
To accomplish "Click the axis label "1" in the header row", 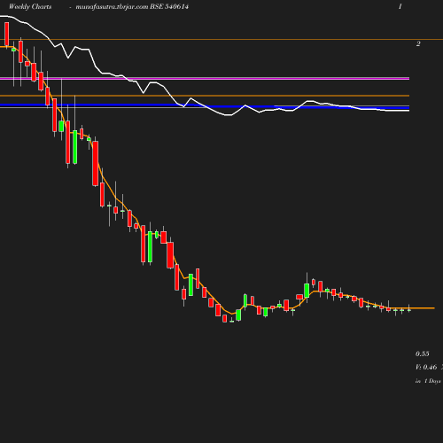I will (400, 6).
